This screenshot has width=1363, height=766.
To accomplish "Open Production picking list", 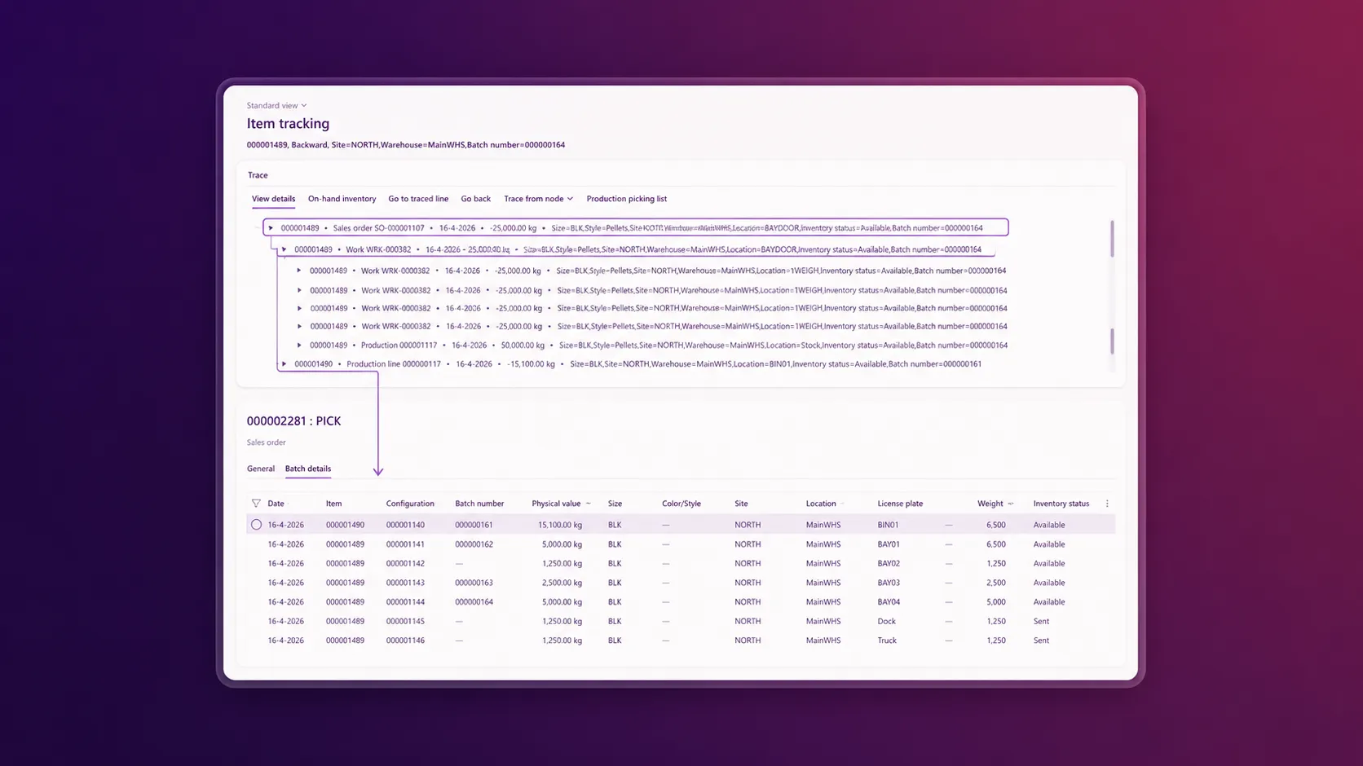I will click(x=626, y=199).
